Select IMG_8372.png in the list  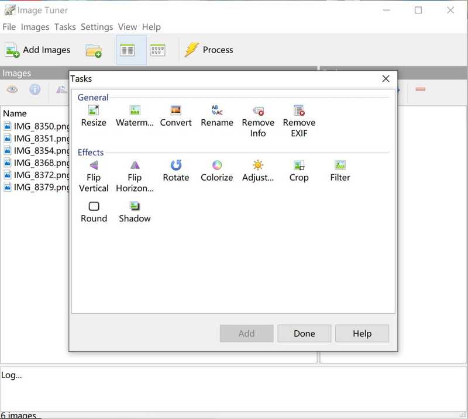click(x=36, y=175)
